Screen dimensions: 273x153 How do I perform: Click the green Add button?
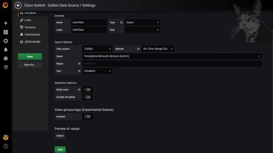[x=60, y=150]
